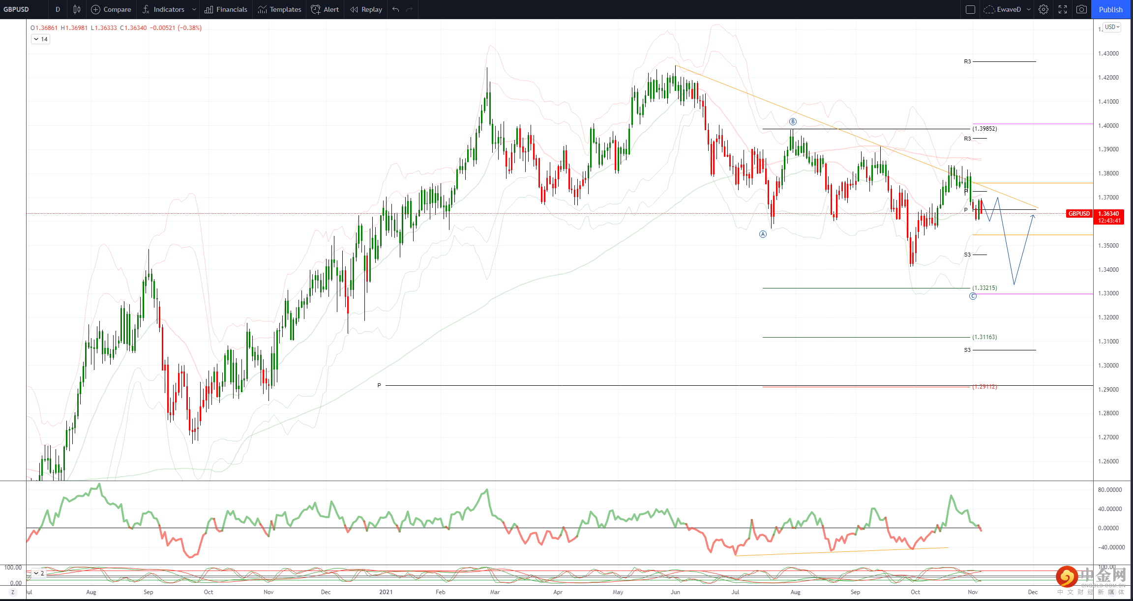Collapse the 14 indicators legend

pos(36,39)
